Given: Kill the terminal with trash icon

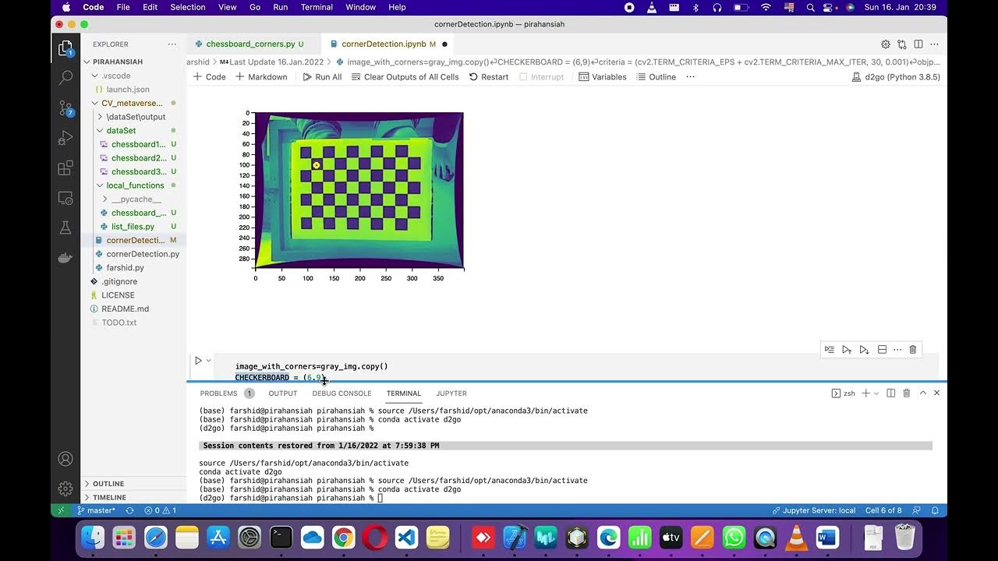Looking at the screenshot, I should click(906, 393).
